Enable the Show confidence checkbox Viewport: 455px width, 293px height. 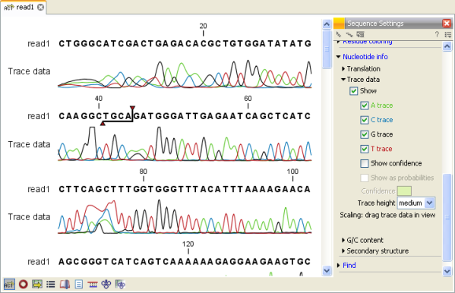pos(365,163)
